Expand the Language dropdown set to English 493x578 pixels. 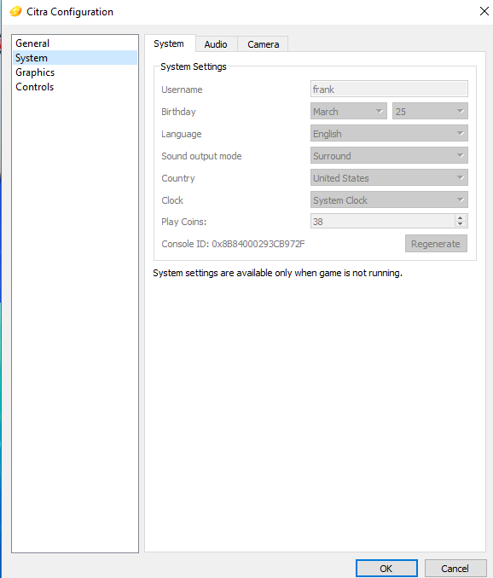click(x=389, y=134)
